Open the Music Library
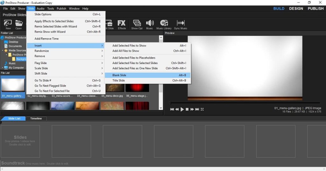 pos(164,24)
